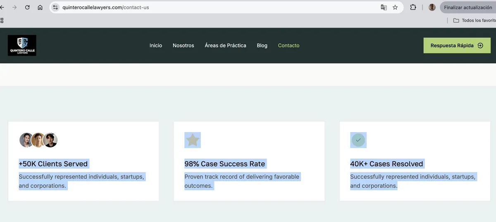Open Áreas de Práctica menu
This screenshot has width=496, height=222.
[x=225, y=45]
